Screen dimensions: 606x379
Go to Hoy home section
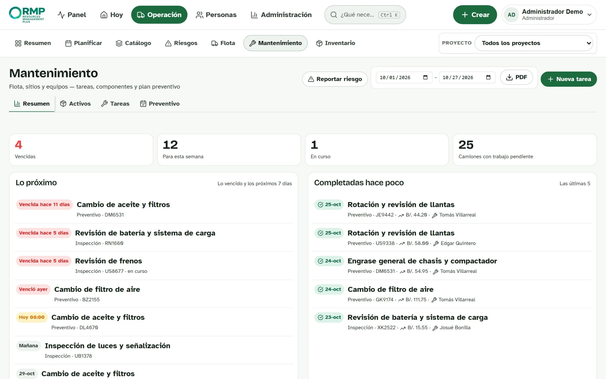(111, 15)
